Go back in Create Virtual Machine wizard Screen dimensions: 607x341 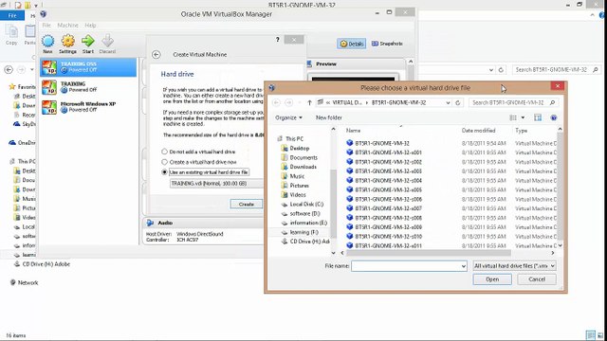click(156, 55)
